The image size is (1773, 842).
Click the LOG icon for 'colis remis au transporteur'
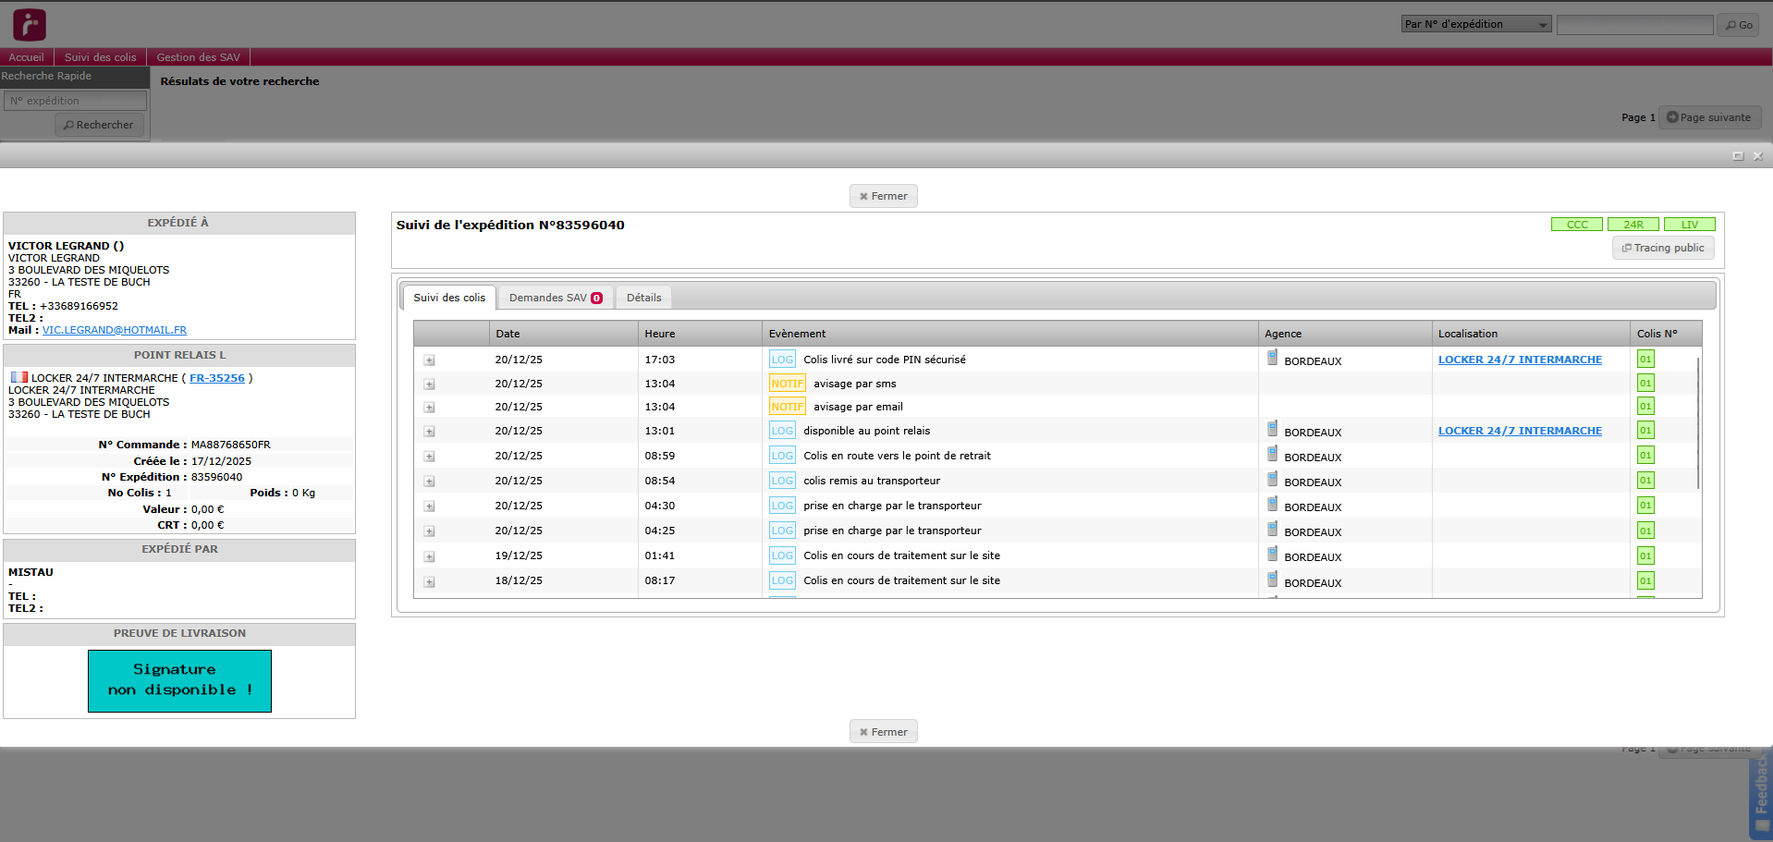click(782, 481)
